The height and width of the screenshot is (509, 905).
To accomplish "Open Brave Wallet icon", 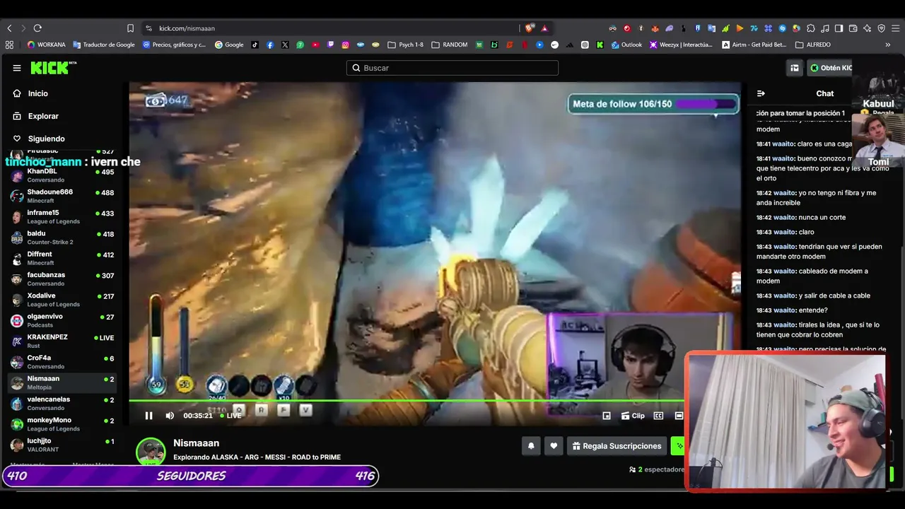I will pos(853,28).
